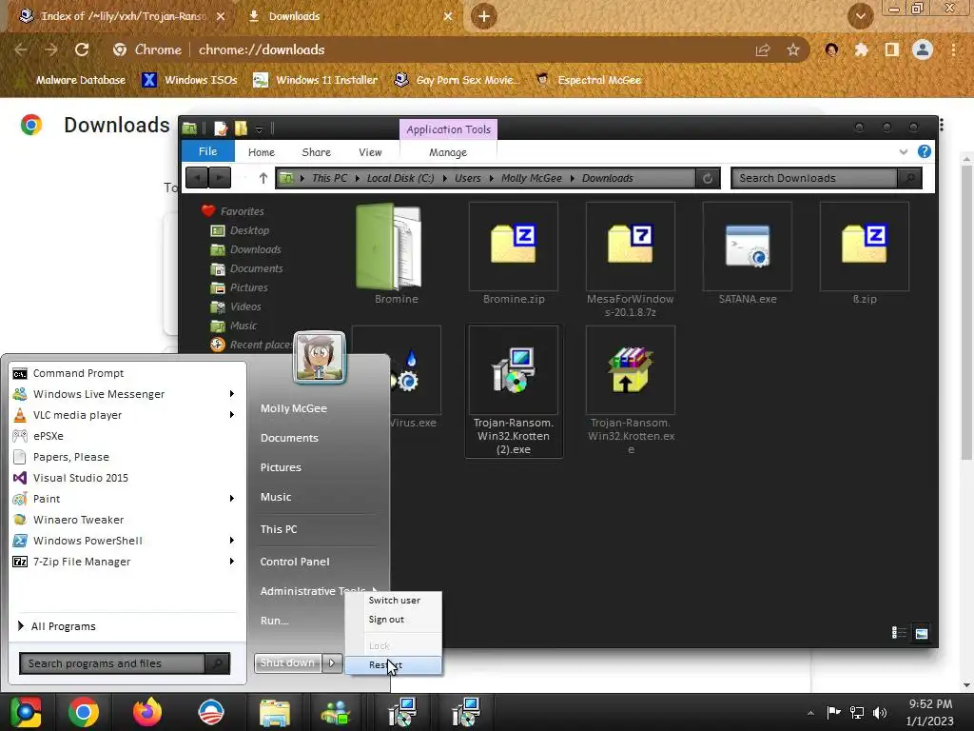The height and width of the screenshot is (731, 974).
Task: Open All Programs list
Action: pos(57,626)
